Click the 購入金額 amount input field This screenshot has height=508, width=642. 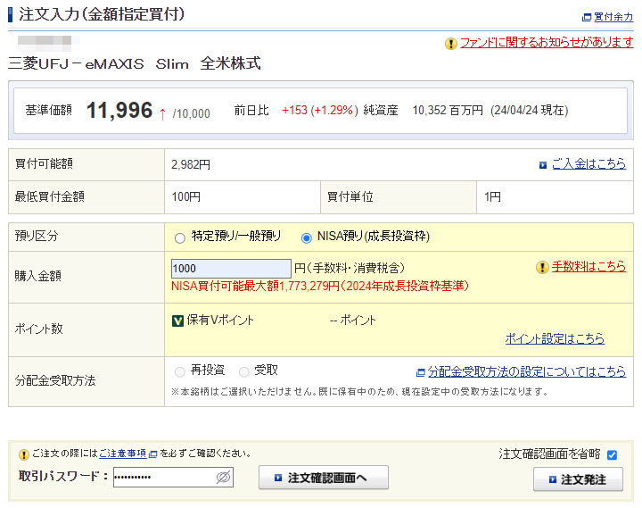pyautogui.click(x=230, y=268)
